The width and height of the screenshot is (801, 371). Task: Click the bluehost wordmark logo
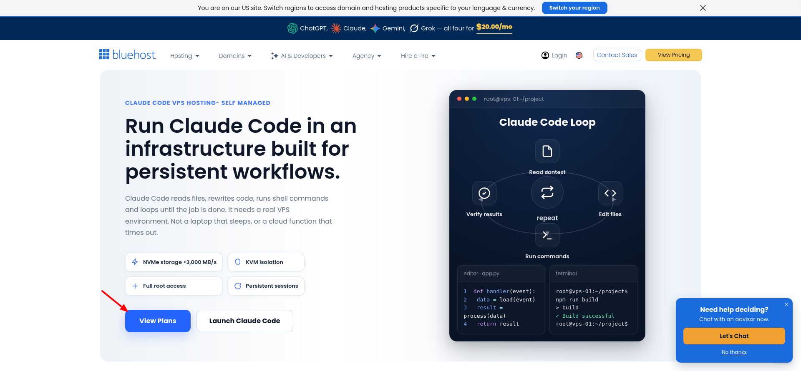(x=134, y=55)
